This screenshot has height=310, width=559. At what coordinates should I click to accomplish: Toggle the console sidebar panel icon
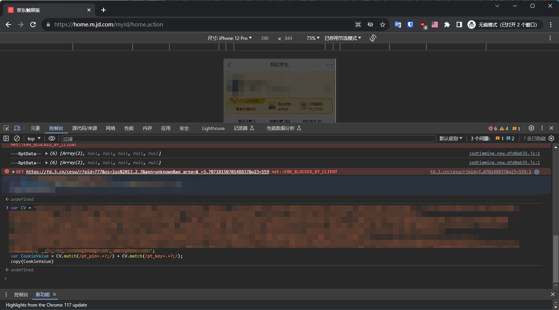click(6, 138)
